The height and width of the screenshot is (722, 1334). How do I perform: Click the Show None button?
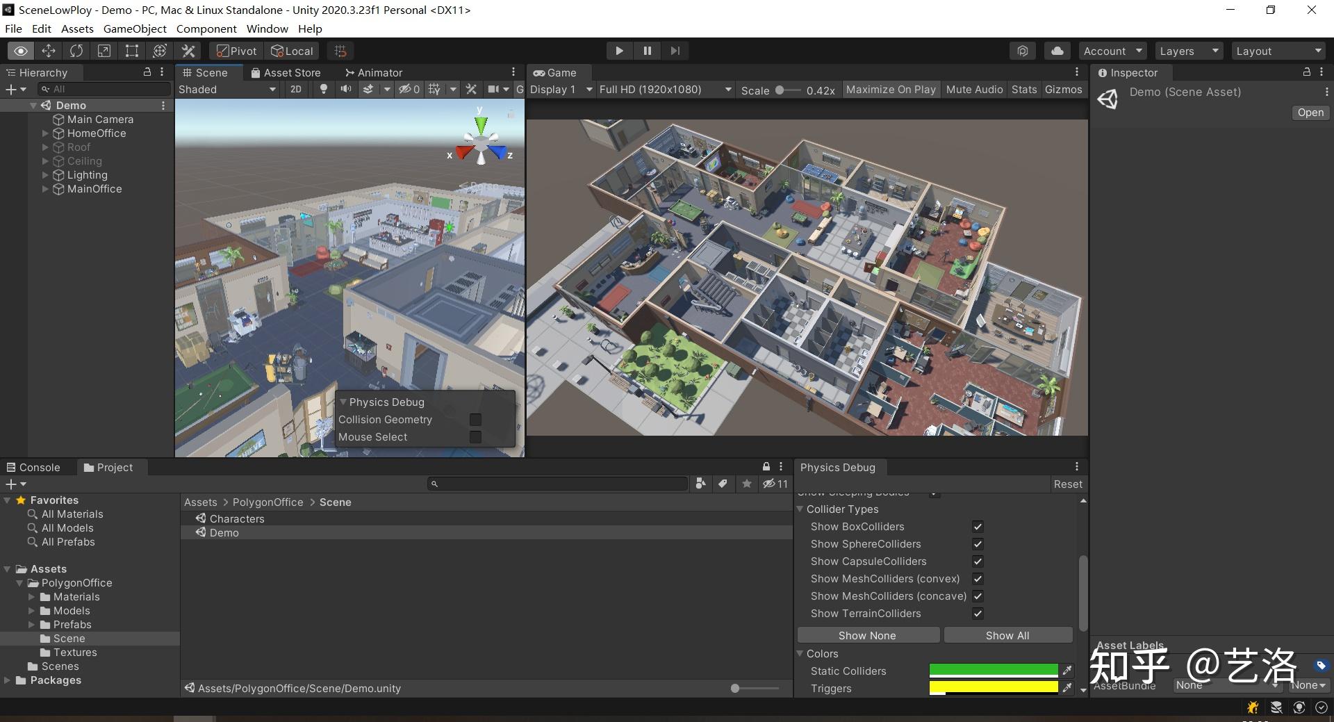point(867,635)
